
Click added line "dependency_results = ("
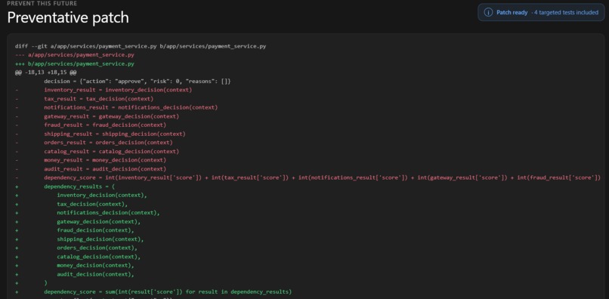tap(79, 186)
